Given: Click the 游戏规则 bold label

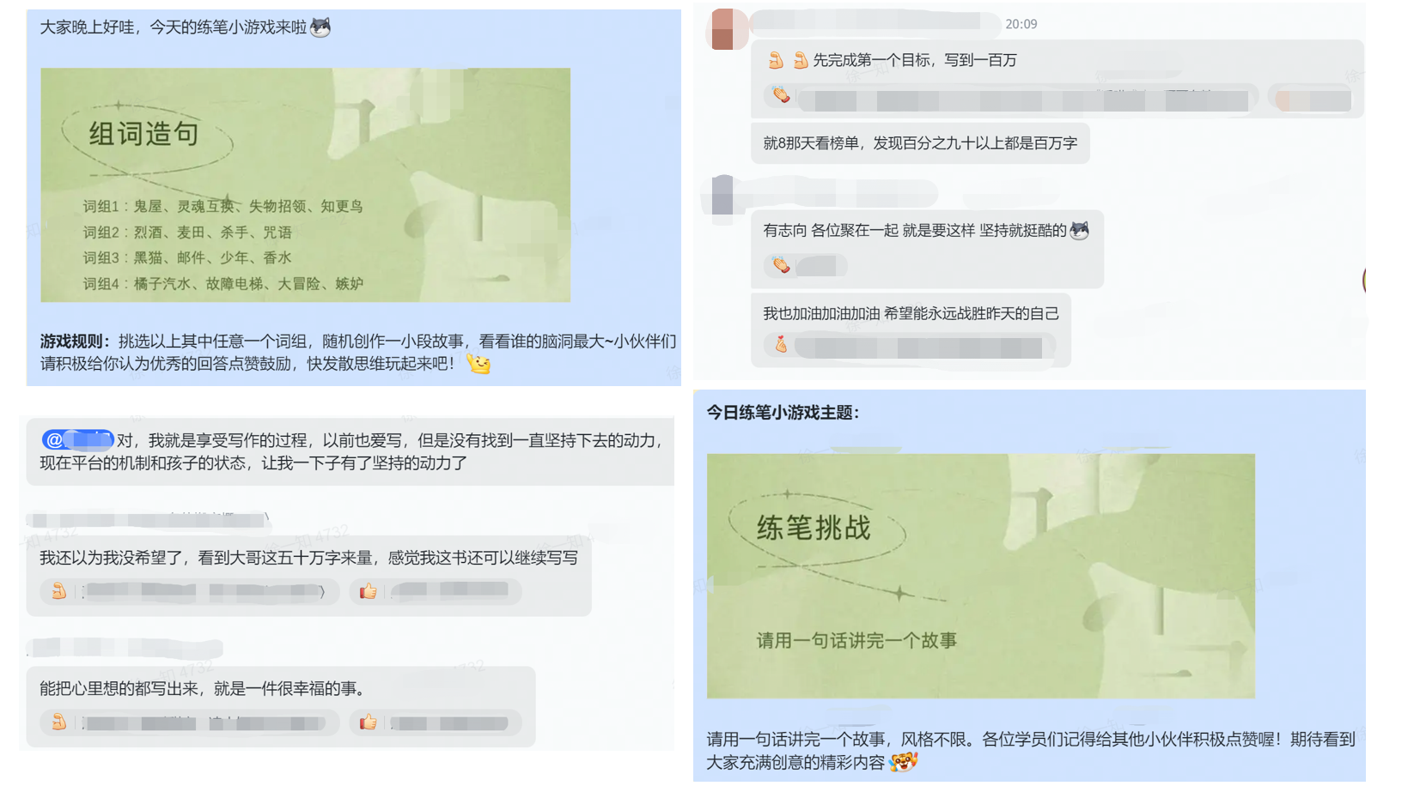Looking at the screenshot, I should point(75,342).
